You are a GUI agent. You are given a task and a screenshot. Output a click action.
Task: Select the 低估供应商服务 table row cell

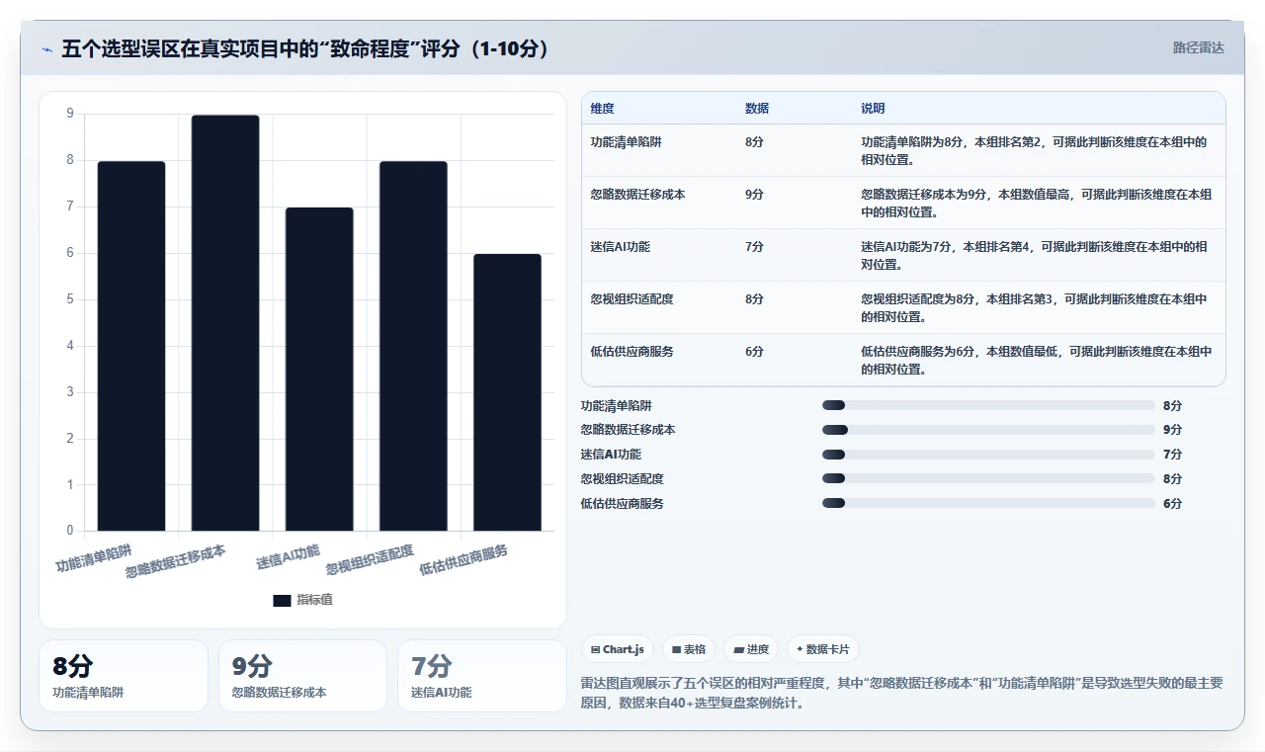[632, 352]
